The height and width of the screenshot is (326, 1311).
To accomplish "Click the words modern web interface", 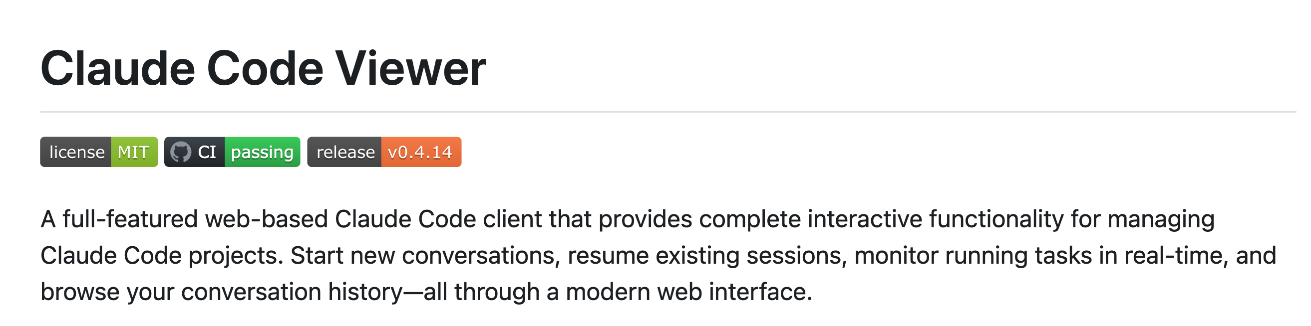I will click(x=688, y=292).
